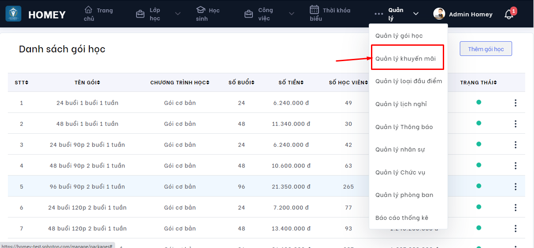Screen dimensions: 534x248
Task: Click the Học sinh graduation cap icon
Action: tap(200, 10)
